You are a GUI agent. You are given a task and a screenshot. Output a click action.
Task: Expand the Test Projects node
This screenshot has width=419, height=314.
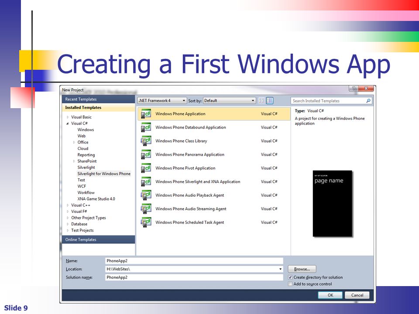pyautogui.click(x=68, y=230)
